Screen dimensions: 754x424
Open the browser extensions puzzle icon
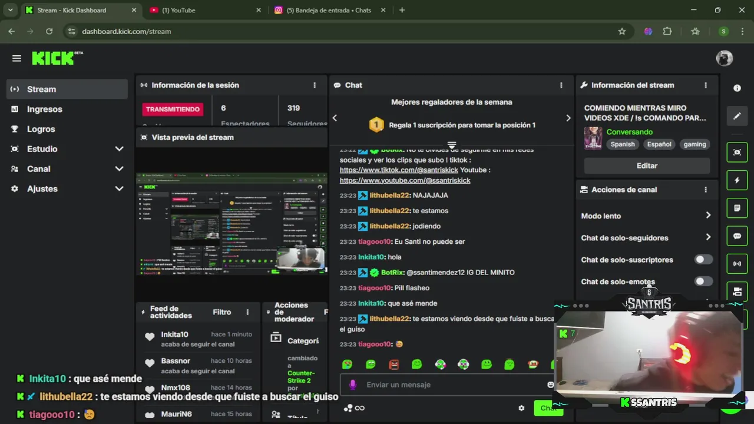pyautogui.click(x=667, y=31)
